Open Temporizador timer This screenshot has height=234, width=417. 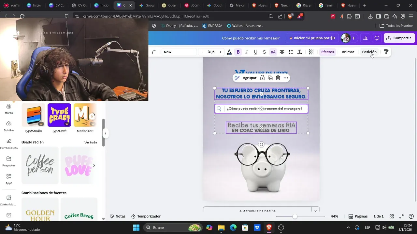click(146, 216)
